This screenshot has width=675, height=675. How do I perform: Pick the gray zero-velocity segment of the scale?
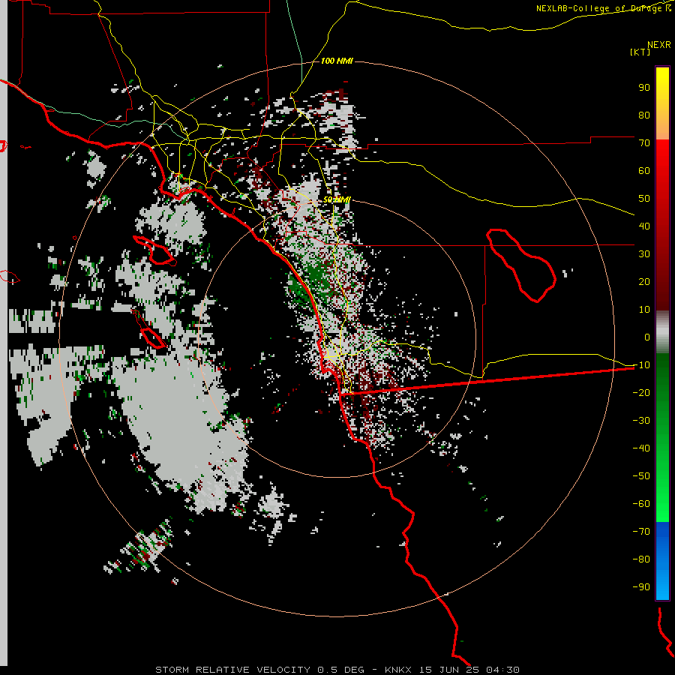click(x=662, y=332)
